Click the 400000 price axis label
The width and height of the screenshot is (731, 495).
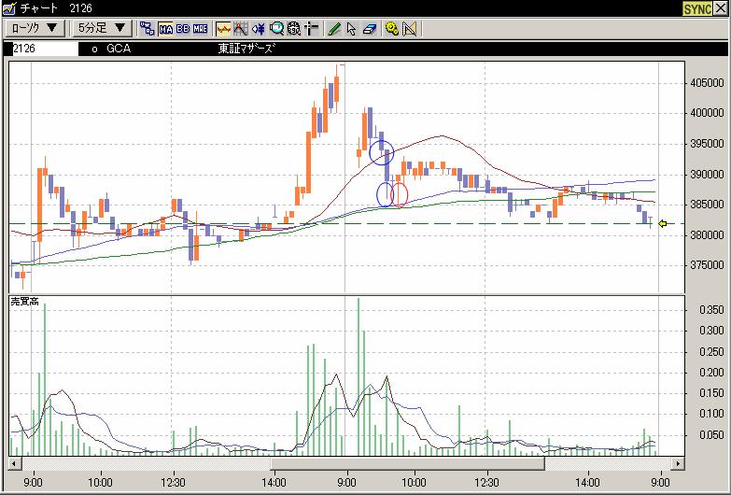click(x=707, y=113)
